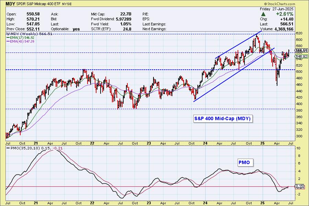
Task: Click the 620 label on the price axis
Action: tap(299, 33)
